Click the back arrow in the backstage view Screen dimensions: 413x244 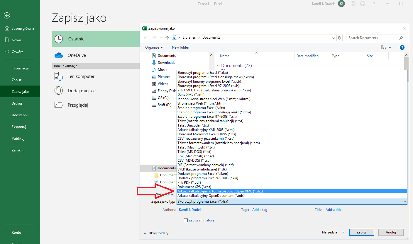[x=7, y=15]
